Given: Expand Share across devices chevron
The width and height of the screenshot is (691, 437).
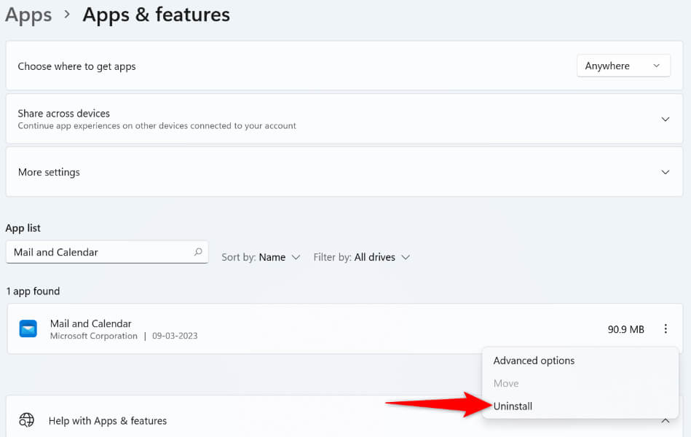Looking at the screenshot, I should tap(665, 119).
